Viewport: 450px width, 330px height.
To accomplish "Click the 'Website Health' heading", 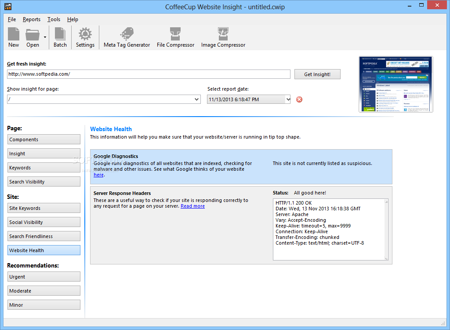I will click(111, 129).
